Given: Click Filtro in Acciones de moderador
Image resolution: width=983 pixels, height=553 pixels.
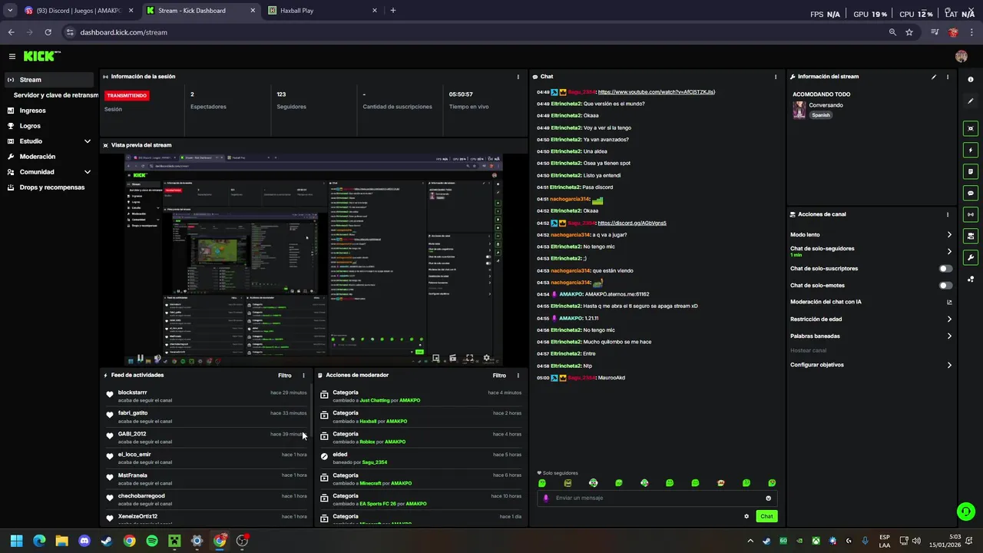Looking at the screenshot, I should click(x=499, y=376).
